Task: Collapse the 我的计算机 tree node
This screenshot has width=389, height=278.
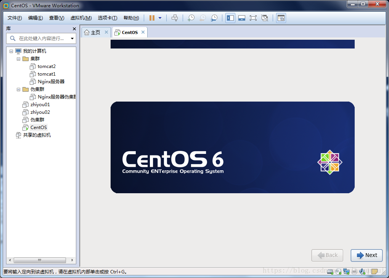Action: (x=11, y=51)
